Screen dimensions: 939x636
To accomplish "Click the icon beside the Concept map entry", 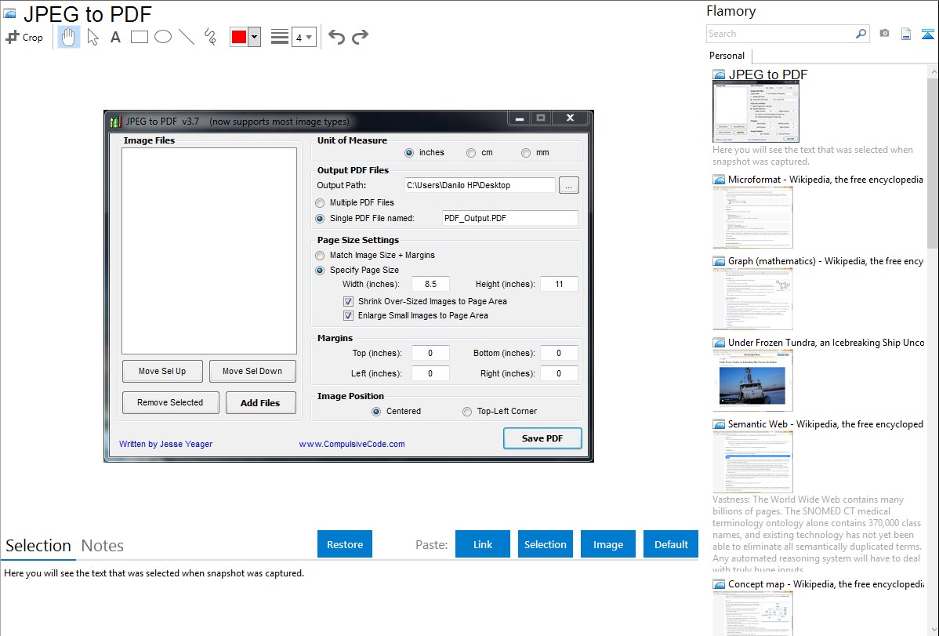I will 719,584.
